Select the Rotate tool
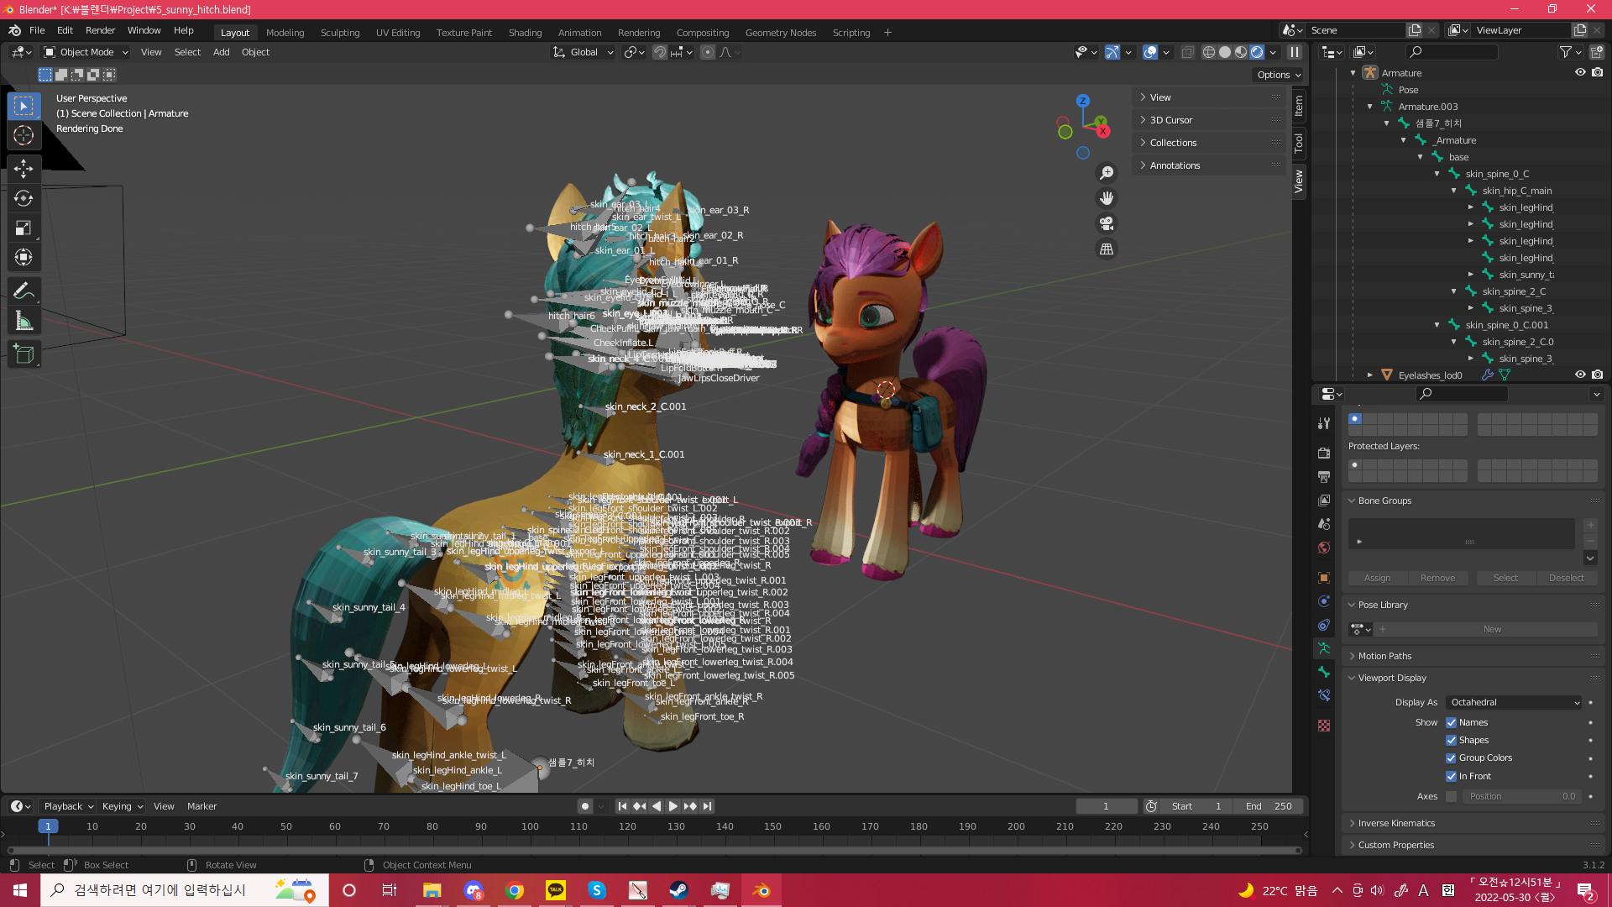The image size is (1612, 907). point(24,198)
